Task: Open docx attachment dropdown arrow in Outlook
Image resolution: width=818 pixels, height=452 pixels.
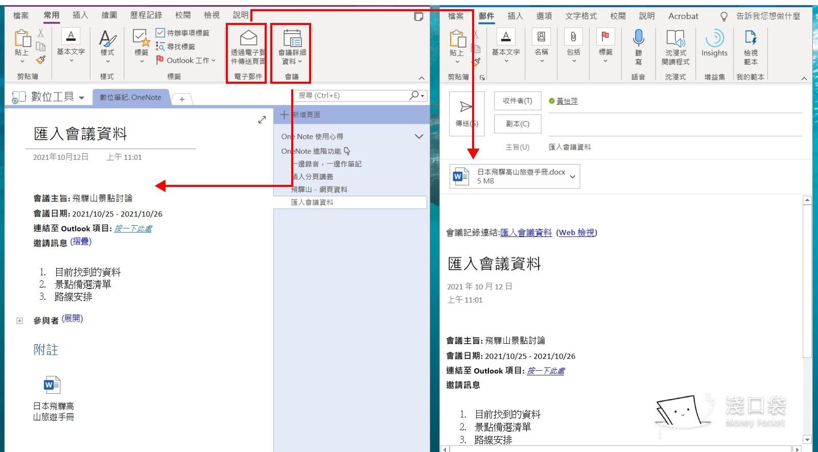Action: tap(573, 177)
